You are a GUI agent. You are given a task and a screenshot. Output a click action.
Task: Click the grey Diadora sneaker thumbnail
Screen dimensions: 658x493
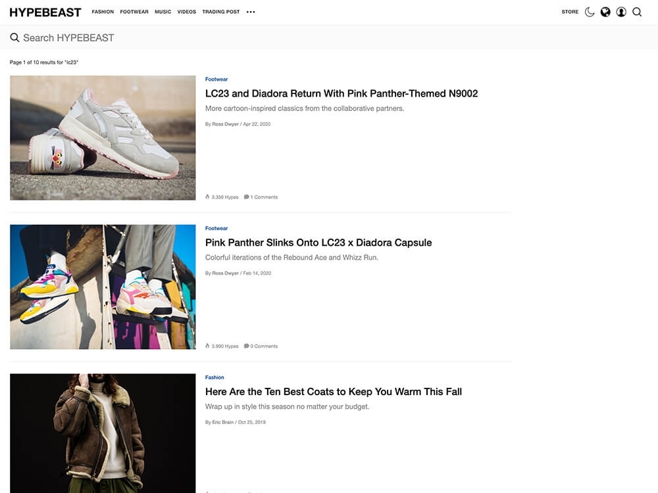coord(103,137)
